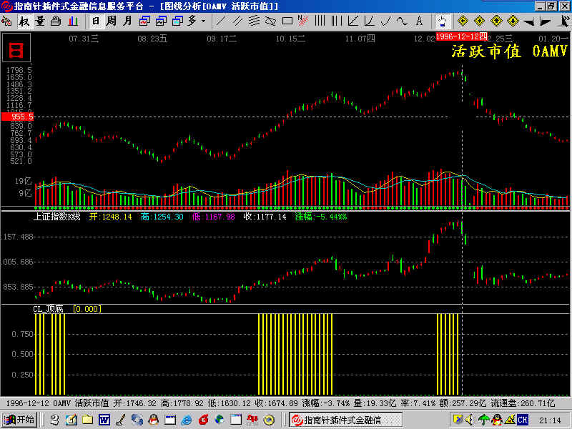The height and width of the screenshot is (429, 572).
Task: Click the colored bar-chart icon
Action: click(73, 21)
